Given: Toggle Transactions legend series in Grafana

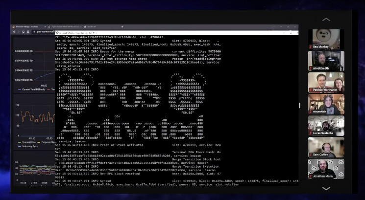Looking at the screenshot, I should [27, 142].
